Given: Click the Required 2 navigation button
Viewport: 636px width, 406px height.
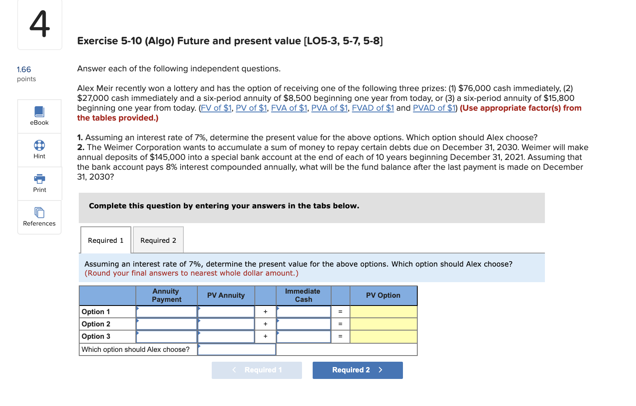Looking at the screenshot, I should (x=357, y=370).
